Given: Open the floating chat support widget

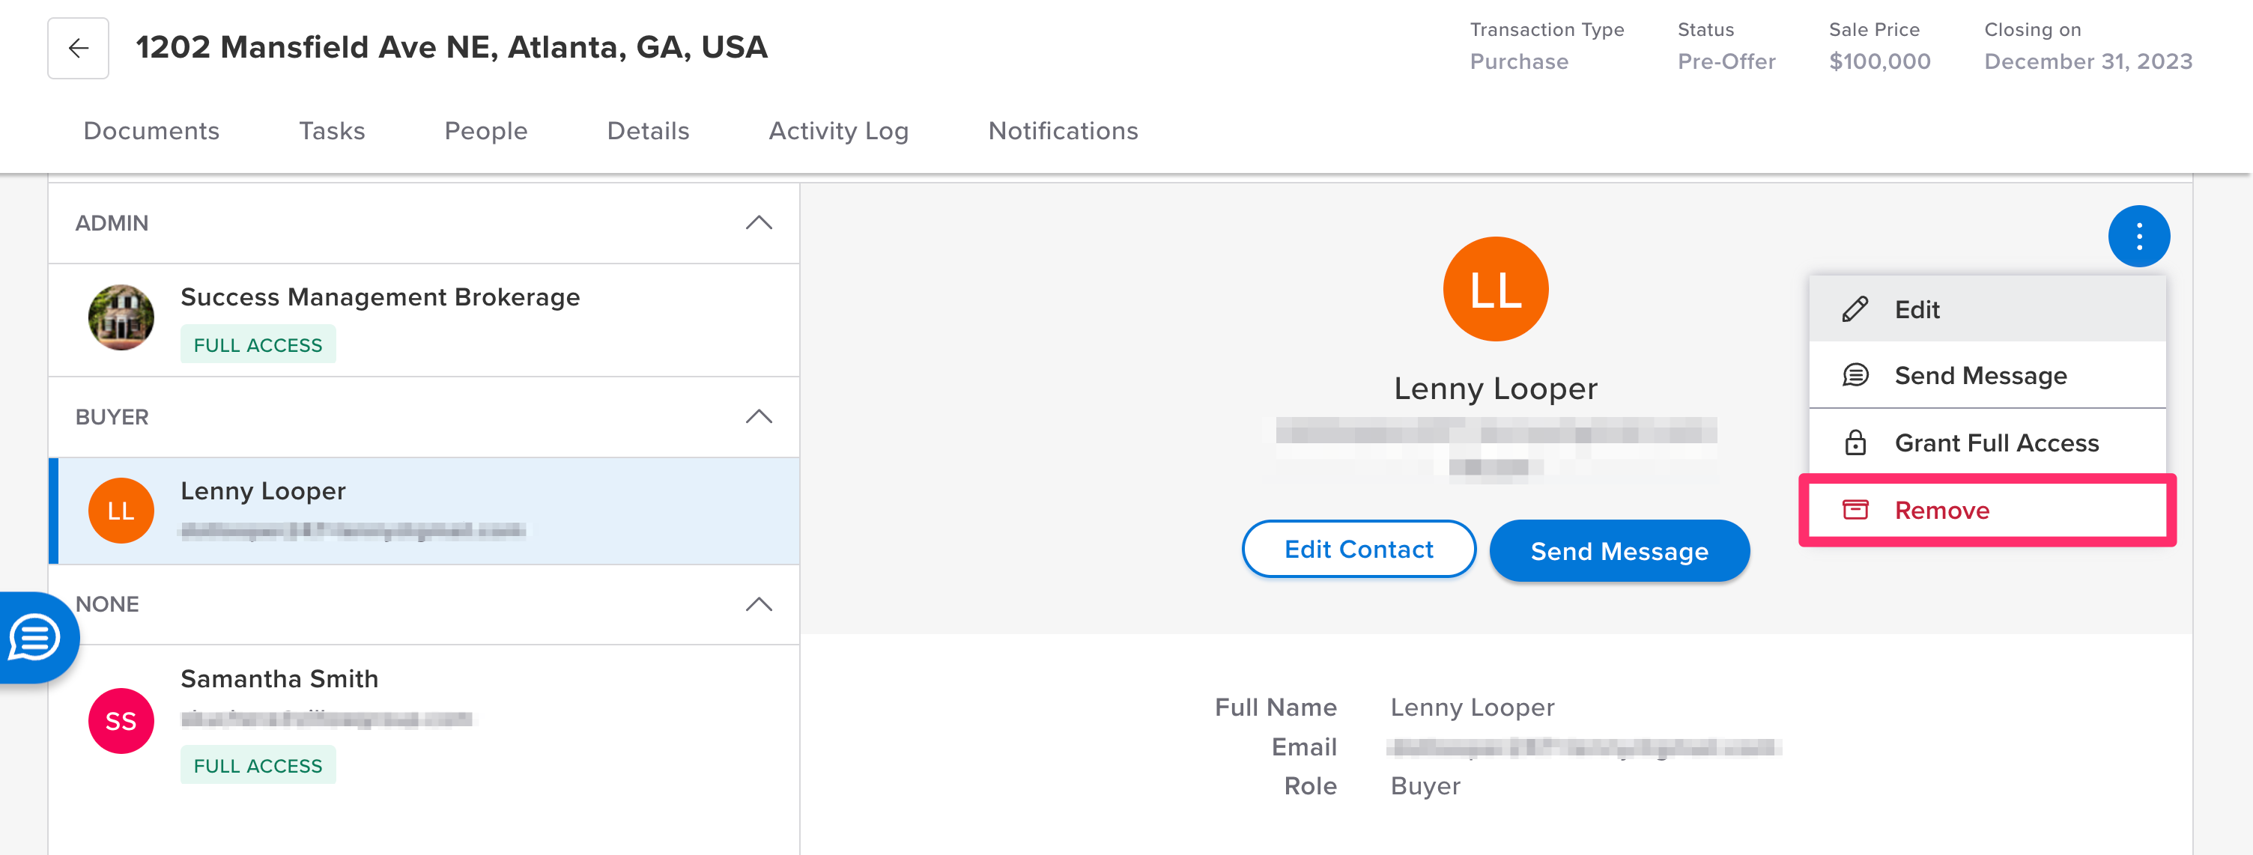Looking at the screenshot, I should [x=36, y=637].
